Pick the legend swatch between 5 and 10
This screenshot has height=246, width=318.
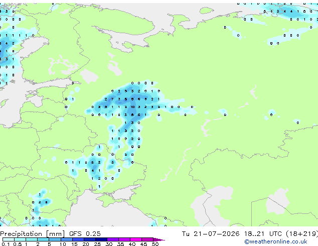pos(55,239)
